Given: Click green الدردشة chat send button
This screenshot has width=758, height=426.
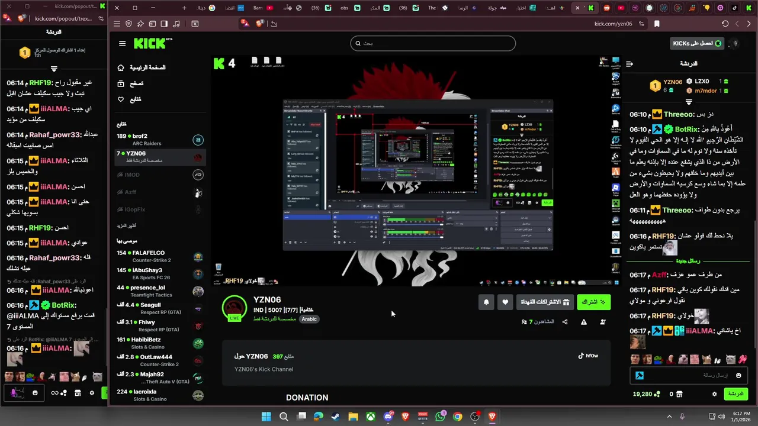Looking at the screenshot, I should tap(735, 393).
